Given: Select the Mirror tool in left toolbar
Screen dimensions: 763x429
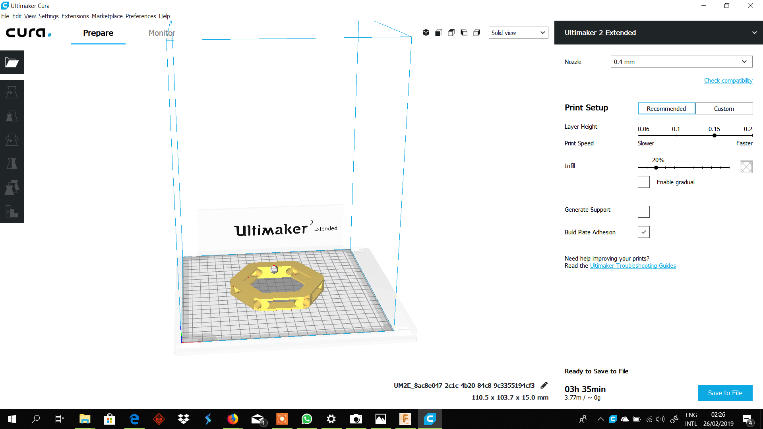Looking at the screenshot, I should pos(12,164).
